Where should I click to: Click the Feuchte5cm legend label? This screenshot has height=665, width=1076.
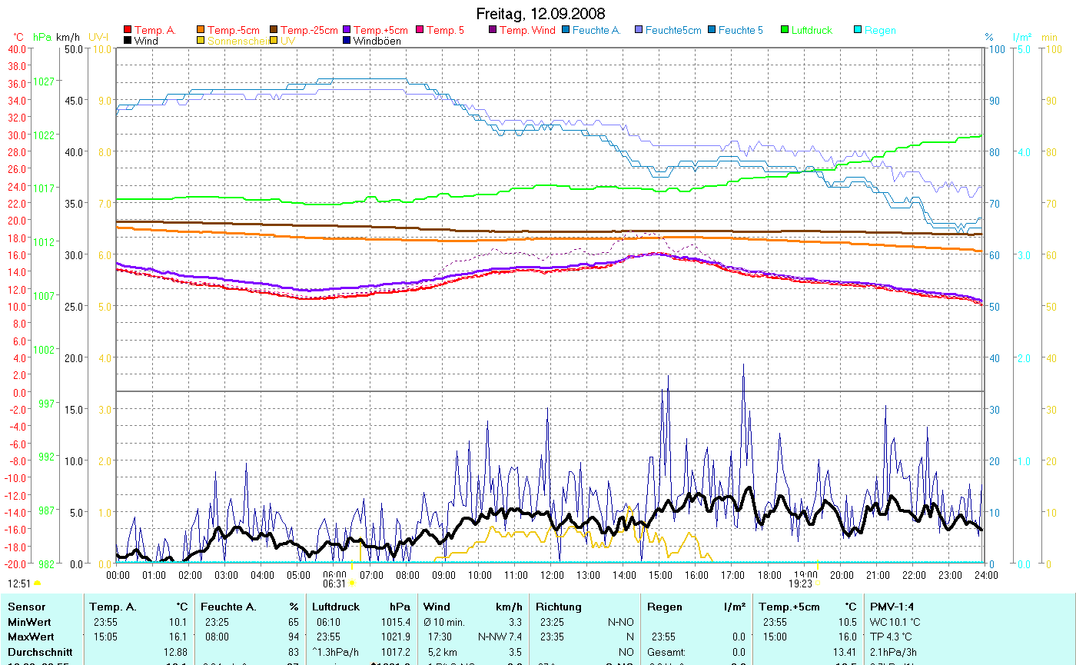pos(672,31)
